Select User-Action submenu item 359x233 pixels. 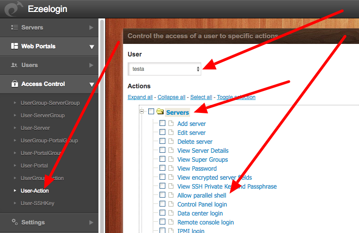click(x=35, y=191)
